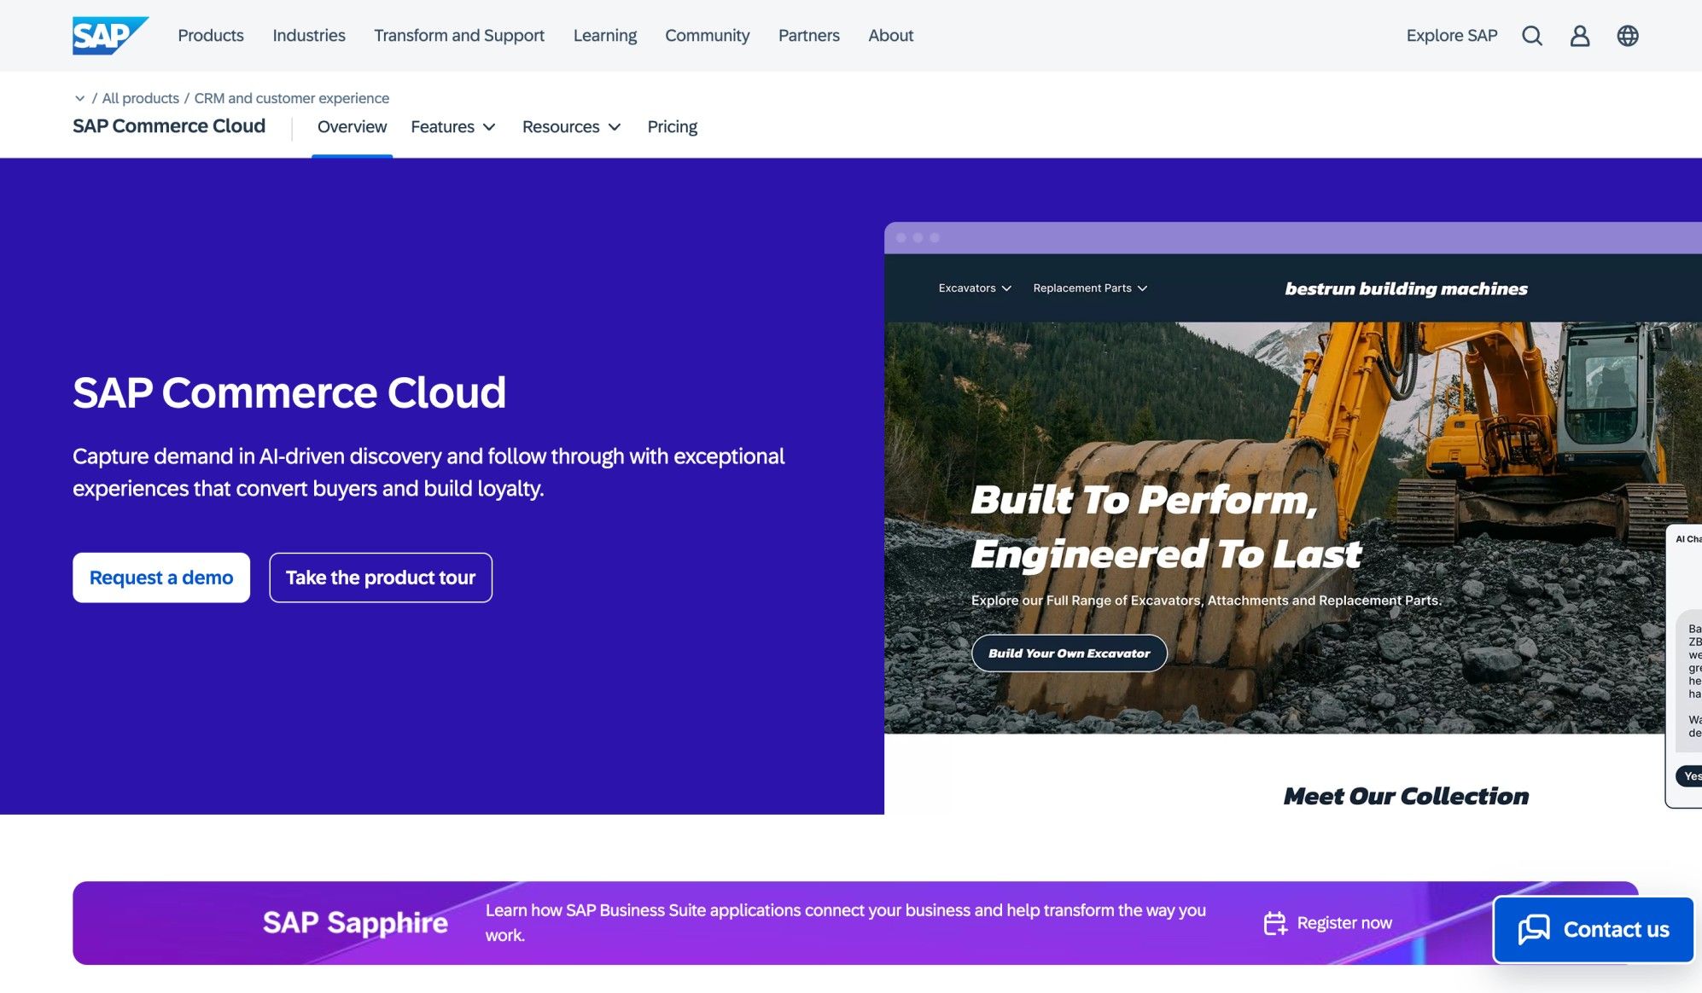Click Request a demo button
1702x993 pixels.
(161, 578)
